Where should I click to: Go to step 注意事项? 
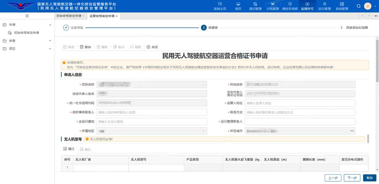pyautogui.click(x=73, y=28)
